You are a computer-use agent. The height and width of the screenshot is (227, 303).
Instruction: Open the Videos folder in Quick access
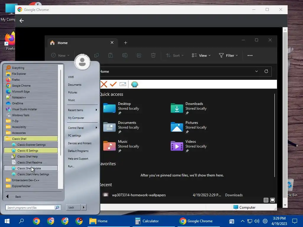pos(188,146)
